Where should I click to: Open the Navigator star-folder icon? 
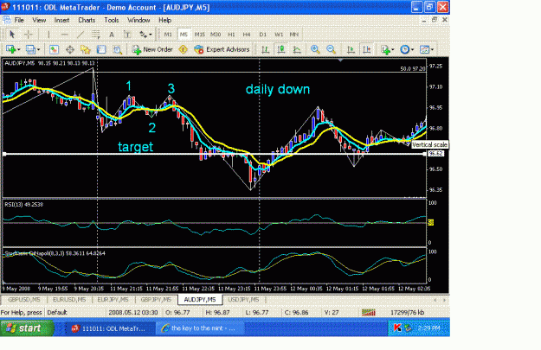[x=86, y=49]
